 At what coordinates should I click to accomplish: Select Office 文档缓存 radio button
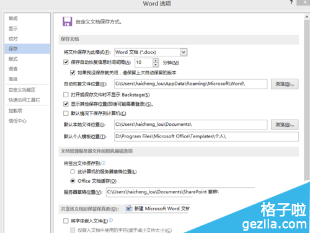click(73, 181)
